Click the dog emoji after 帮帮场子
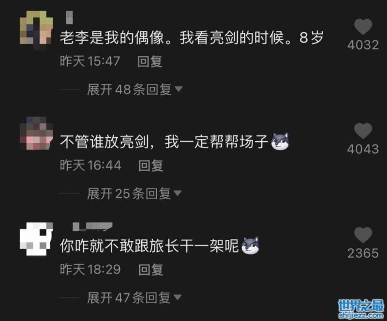Viewport: 387px width, 321px height. [280, 141]
